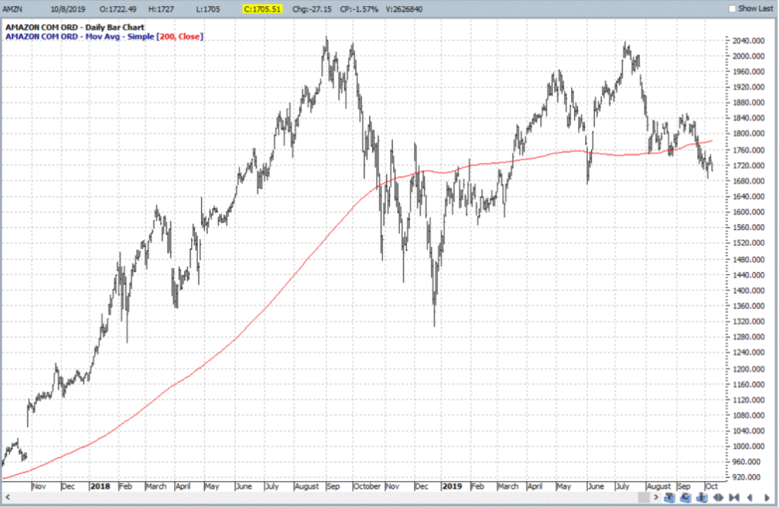Click the left chevron at bottom-left of chart
The height and width of the screenshot is (507, 779).
click(6, 497)
